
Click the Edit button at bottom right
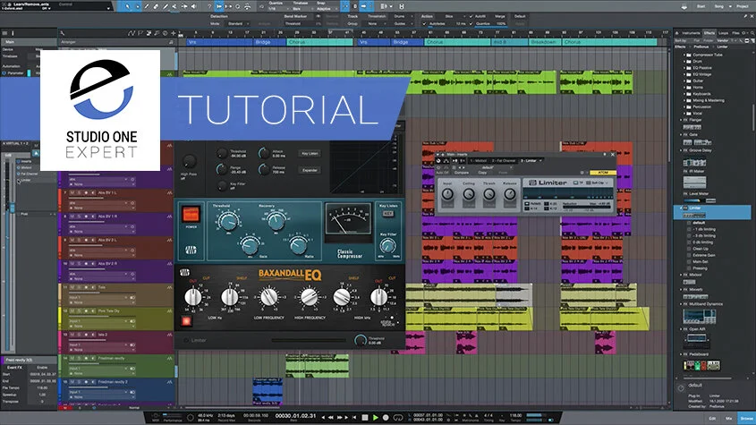pyautogui.click(x=712, y=418)
